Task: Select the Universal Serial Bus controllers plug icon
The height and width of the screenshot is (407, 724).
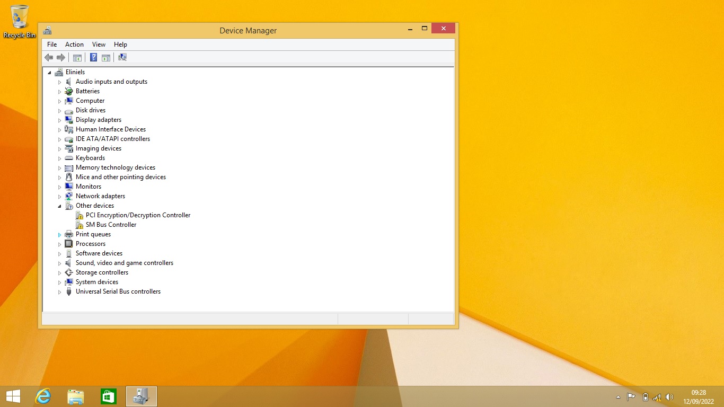Action: click(69, 291)
